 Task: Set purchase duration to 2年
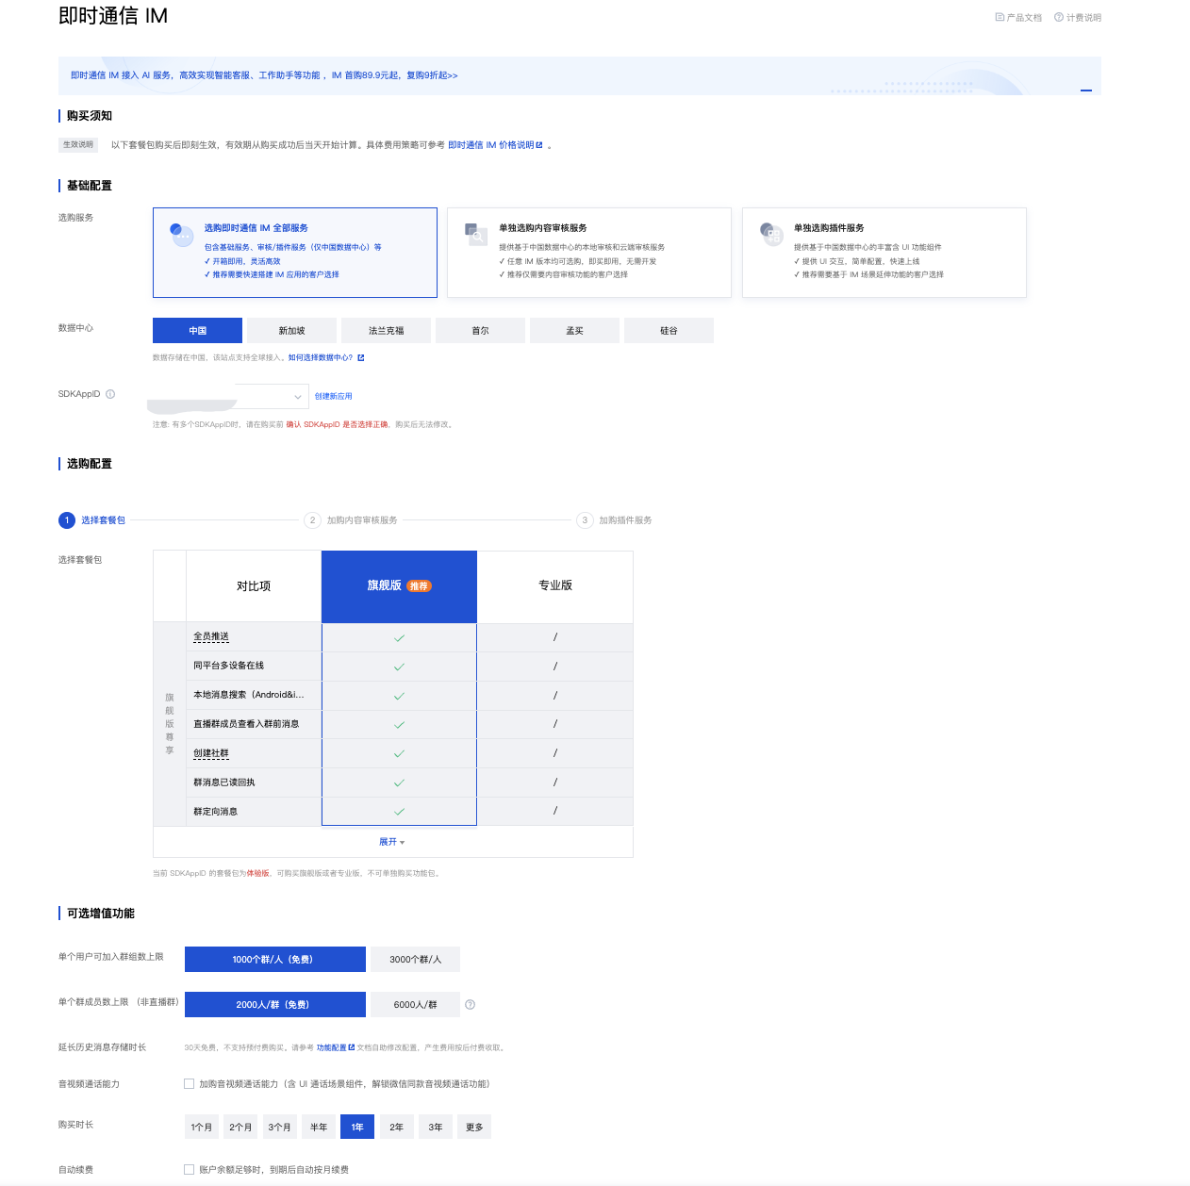coord(396,1128)
